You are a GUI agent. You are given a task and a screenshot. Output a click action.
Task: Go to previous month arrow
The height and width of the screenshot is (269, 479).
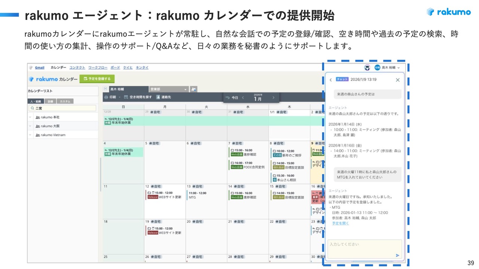[242, 98]
